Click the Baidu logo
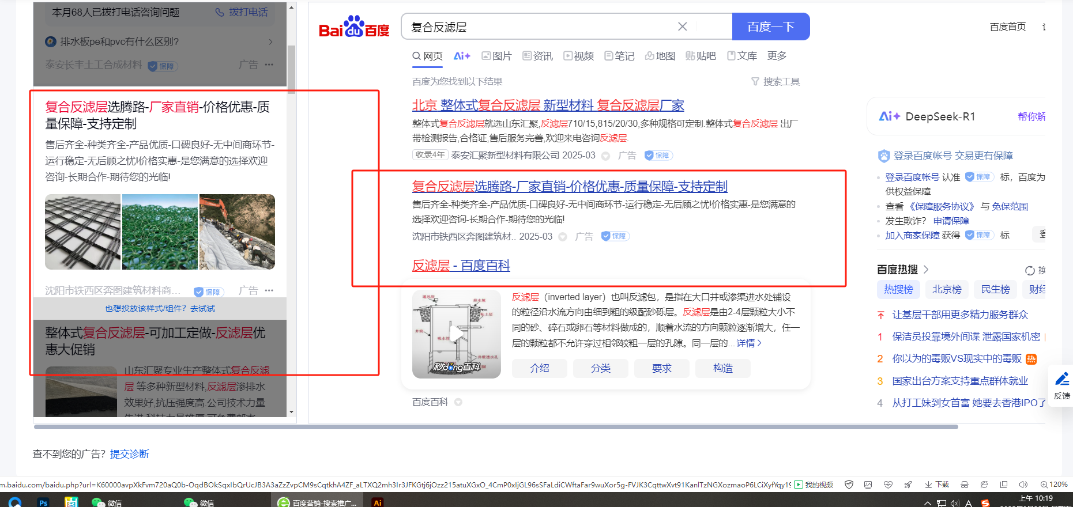The width and height of the screenshot is (1073, 507). pyautogui.click(x=354, y=27)
